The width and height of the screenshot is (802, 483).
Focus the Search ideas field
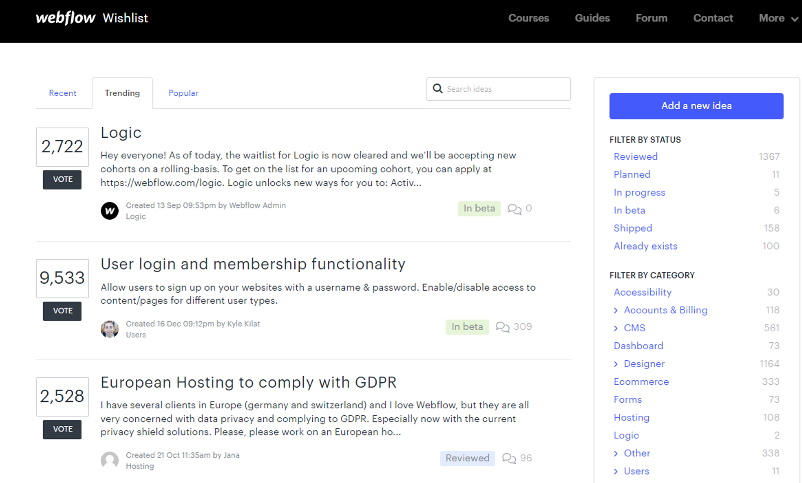498,89
